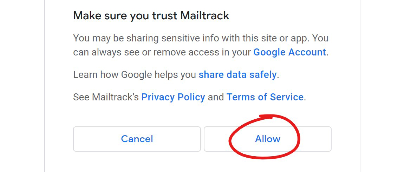Click the 'See Mailtrack's' text
Screen dimensions: 411x172
(106, 97)
